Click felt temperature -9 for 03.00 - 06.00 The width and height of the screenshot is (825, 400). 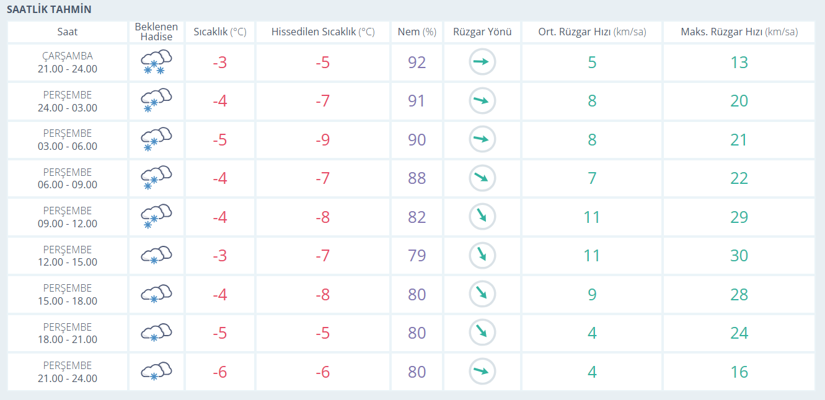click(322, 140)
